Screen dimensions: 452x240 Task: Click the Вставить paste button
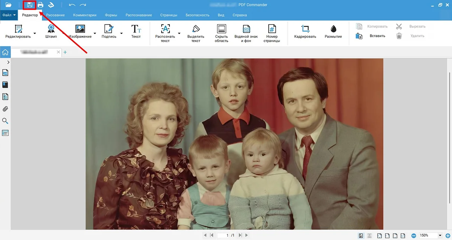(372, 36)
